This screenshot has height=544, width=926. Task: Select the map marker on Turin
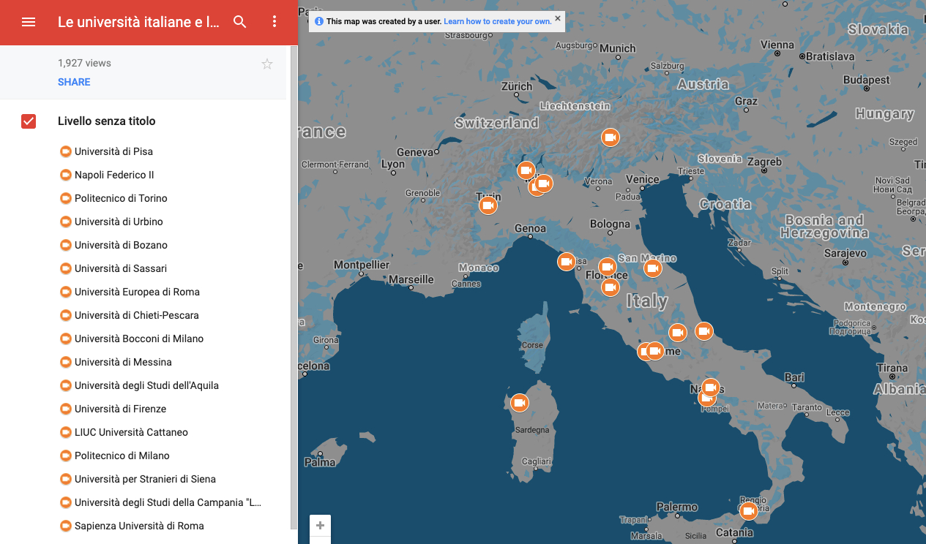pyautogui.click(x=488, y=205)
